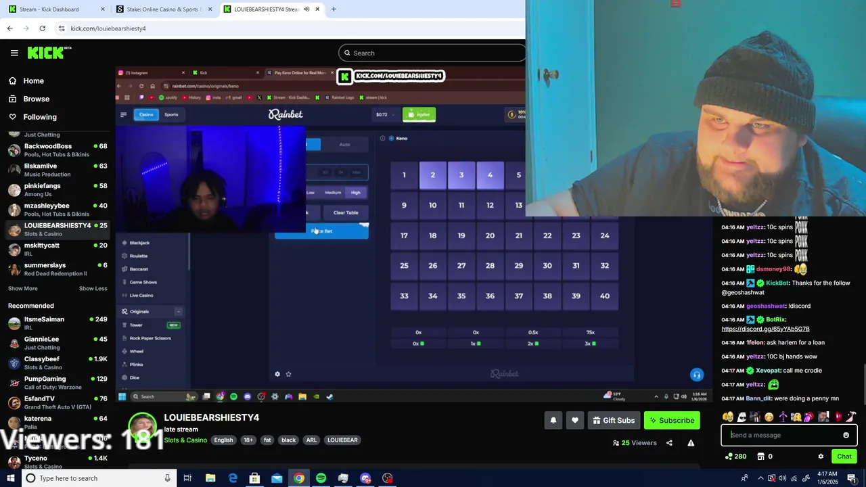The height and width of the screenshot is (487, 866).
Task: Open the Kick hamburger sidebar menu
Action: click(14, 53)
